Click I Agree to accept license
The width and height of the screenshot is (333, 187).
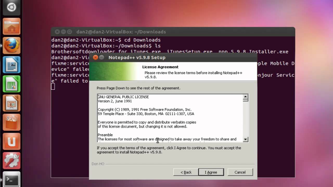click(x=211, y=172)
